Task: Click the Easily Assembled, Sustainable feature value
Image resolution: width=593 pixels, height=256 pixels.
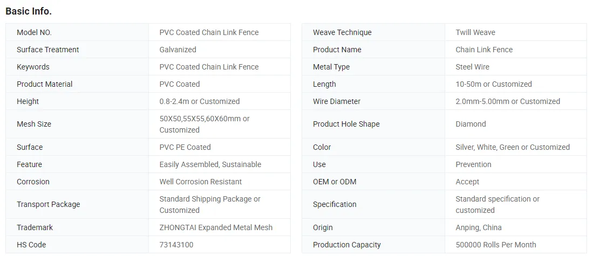Action: [x=210, y=164]
